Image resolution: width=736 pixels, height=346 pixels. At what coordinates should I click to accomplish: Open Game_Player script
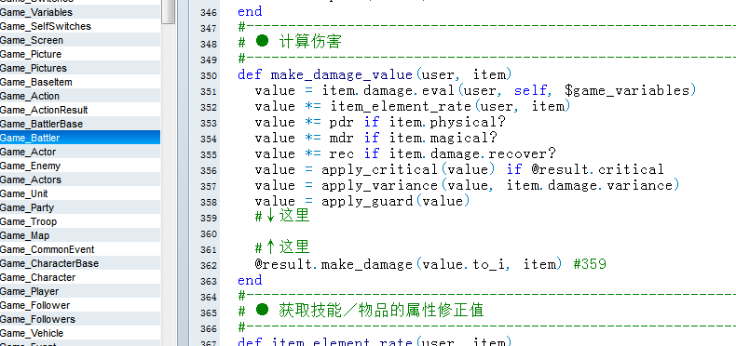(80, 291)
